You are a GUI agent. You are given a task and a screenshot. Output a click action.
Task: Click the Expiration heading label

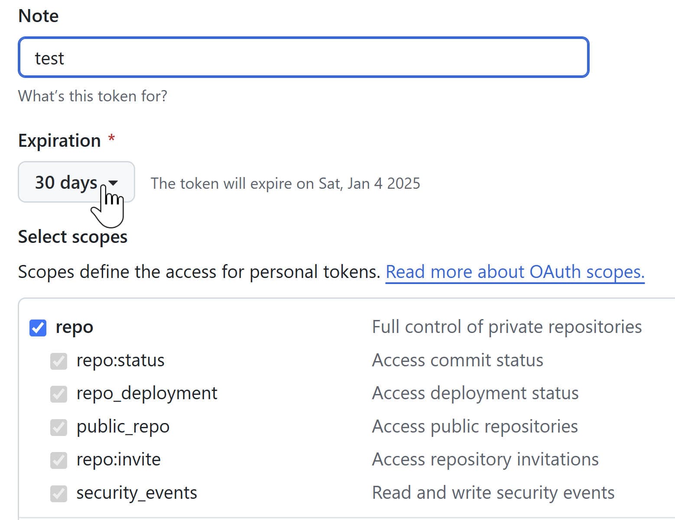(x=59, y=141)
